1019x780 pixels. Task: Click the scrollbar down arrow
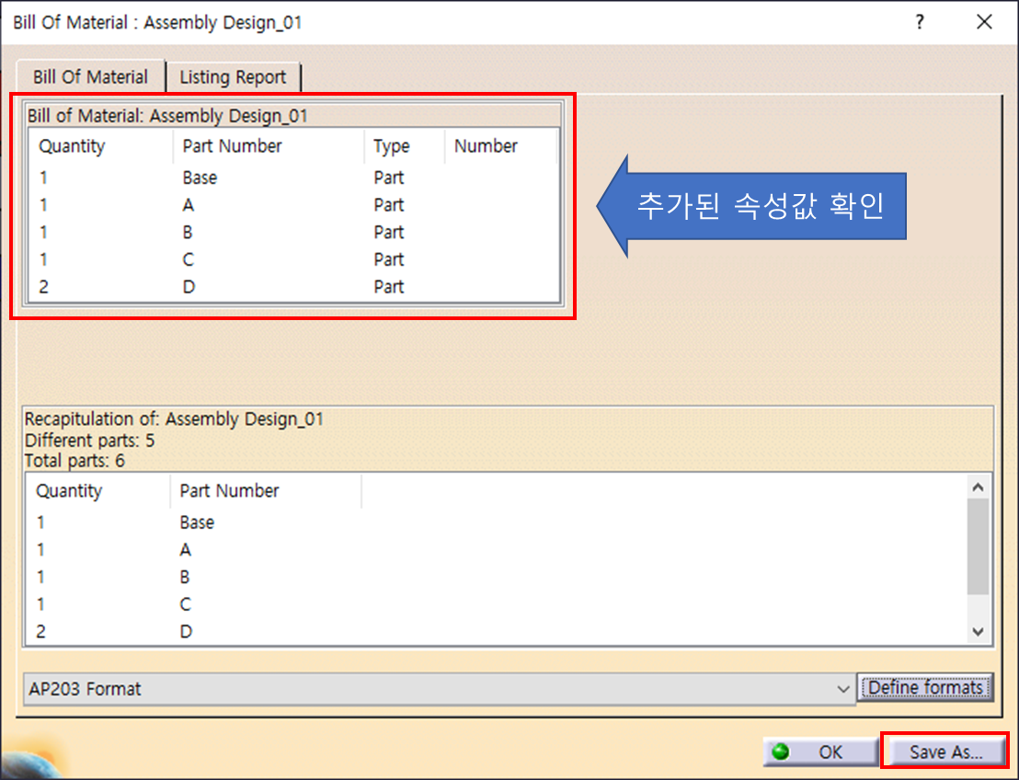click(979, 632)
